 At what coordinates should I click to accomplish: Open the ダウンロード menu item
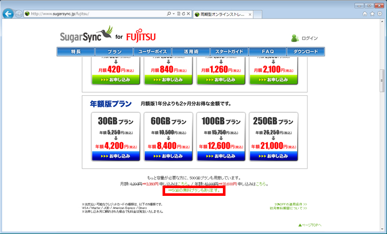click(x=306, y=52)
